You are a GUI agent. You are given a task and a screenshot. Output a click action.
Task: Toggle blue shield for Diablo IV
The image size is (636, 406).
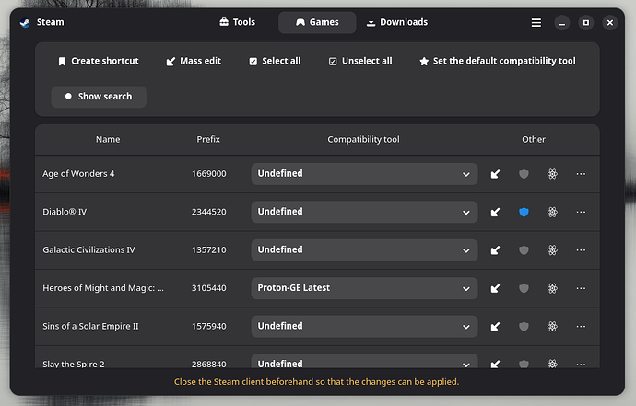(x=524, y=212)
